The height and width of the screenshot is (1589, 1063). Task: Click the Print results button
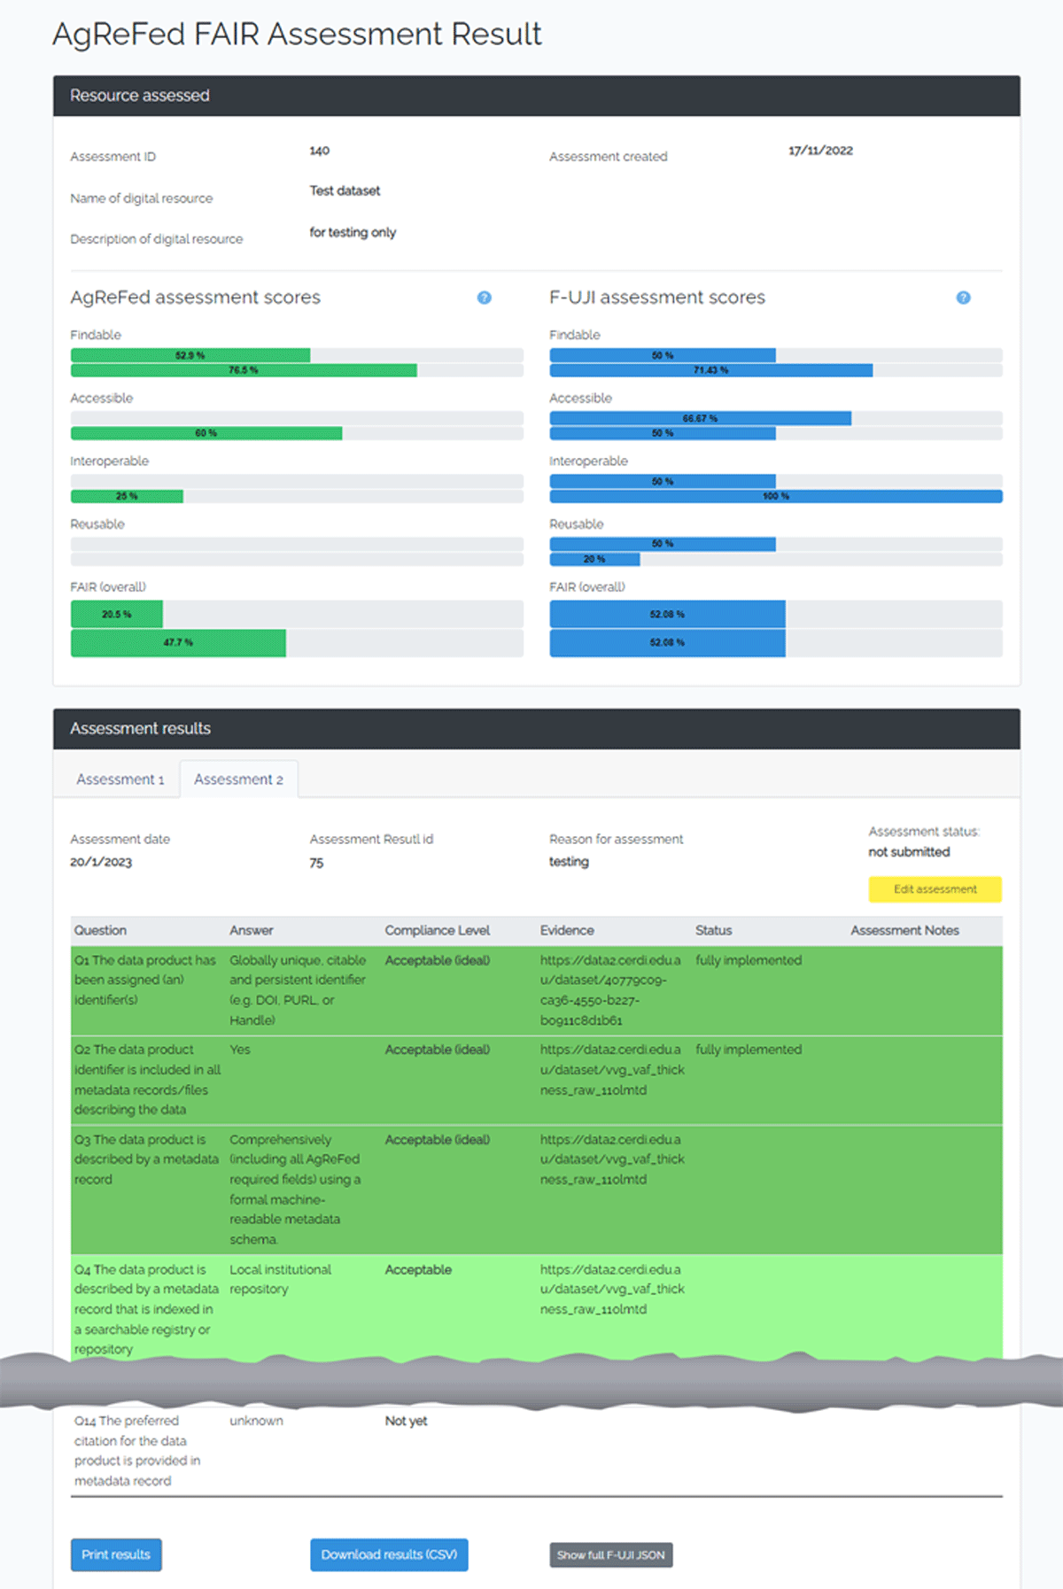[116, 1554]
